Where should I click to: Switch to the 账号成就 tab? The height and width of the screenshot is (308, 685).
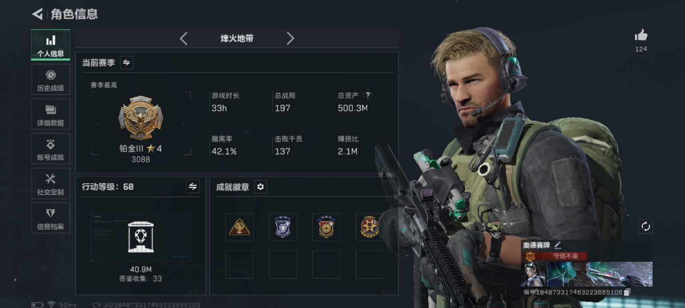[51, 149]
